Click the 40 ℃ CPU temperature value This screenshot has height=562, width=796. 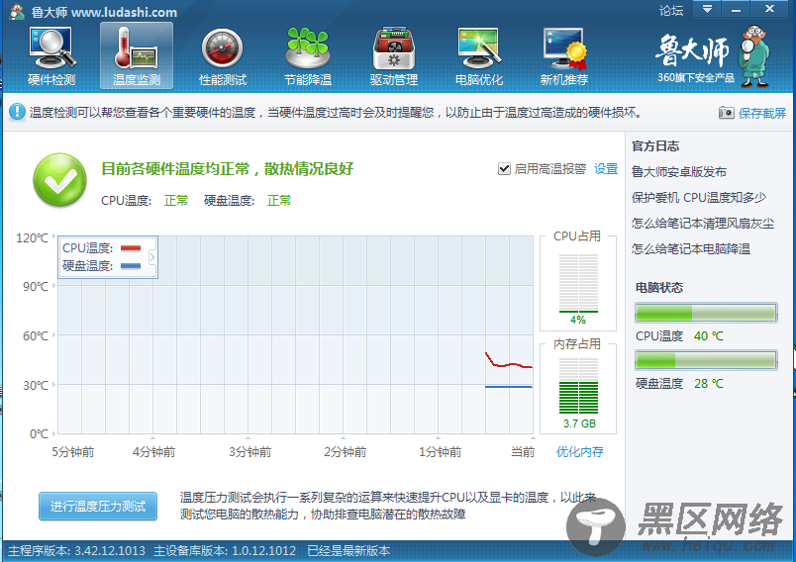[x=709, y=336]
